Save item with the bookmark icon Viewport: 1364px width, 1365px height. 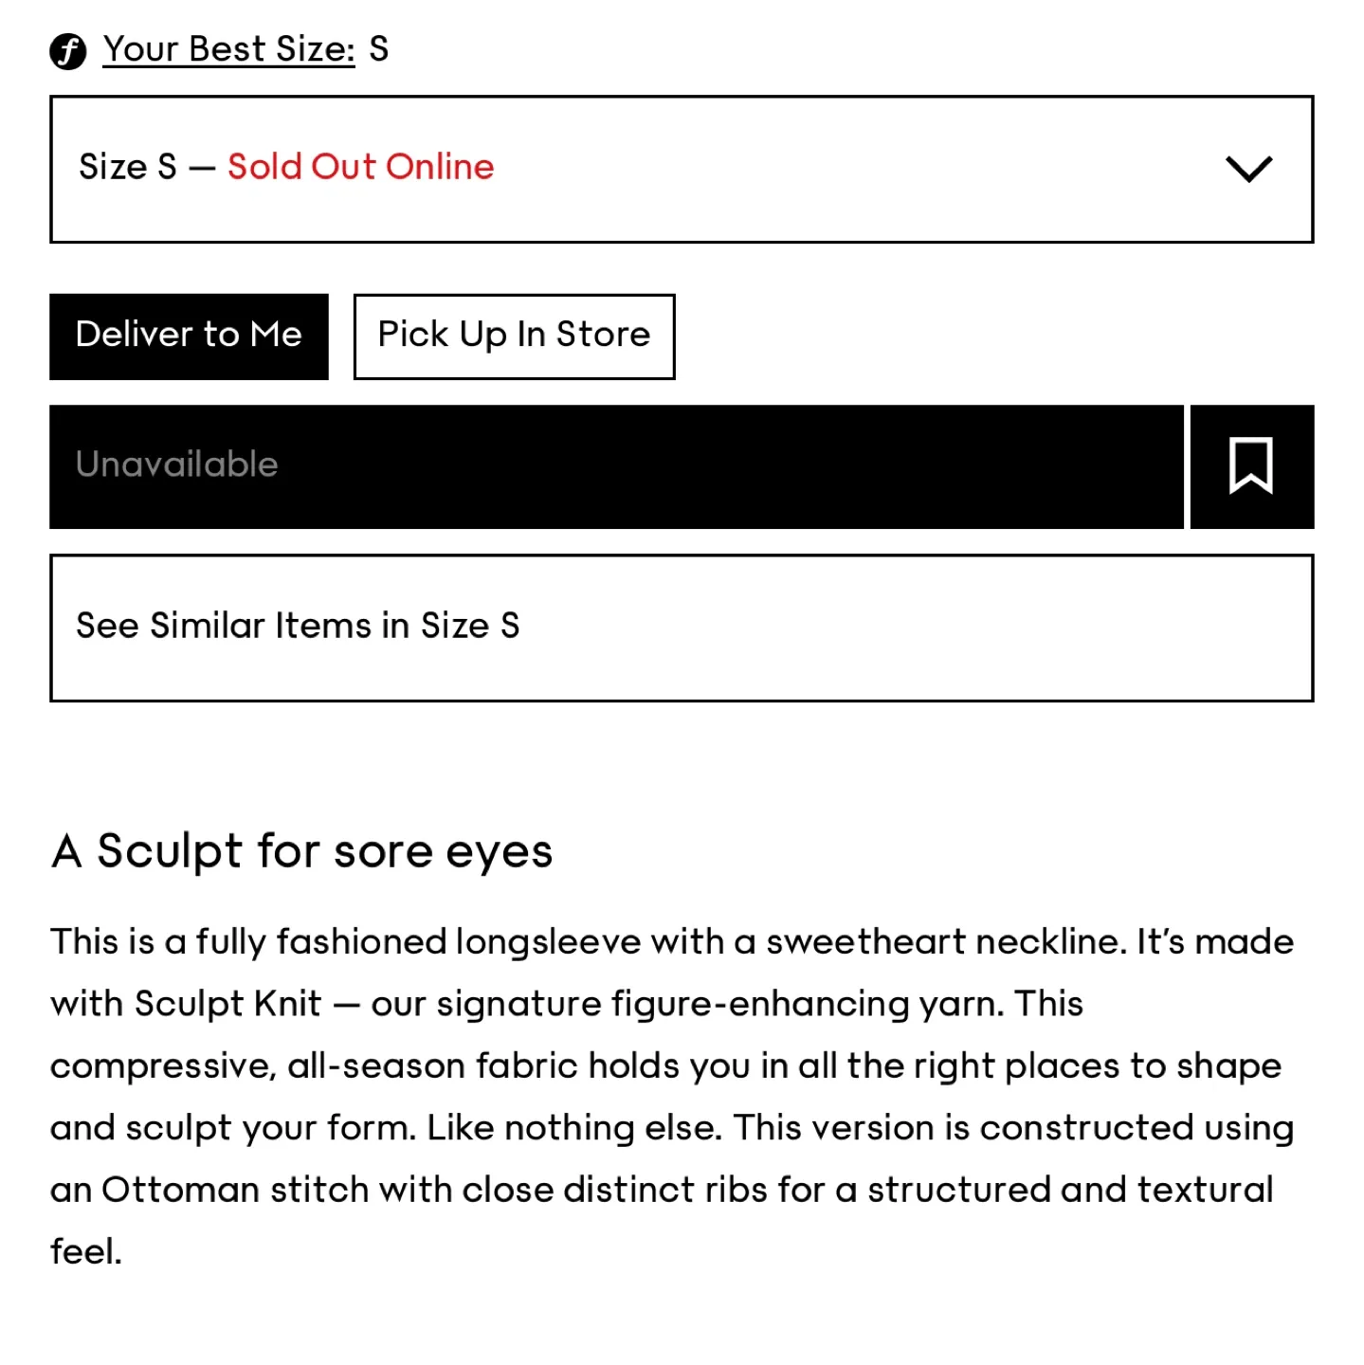[1251, 466]
